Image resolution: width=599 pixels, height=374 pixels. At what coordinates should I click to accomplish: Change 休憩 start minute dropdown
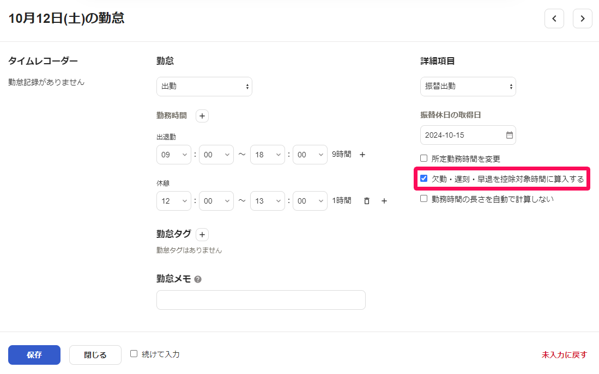tap(216, 201)
